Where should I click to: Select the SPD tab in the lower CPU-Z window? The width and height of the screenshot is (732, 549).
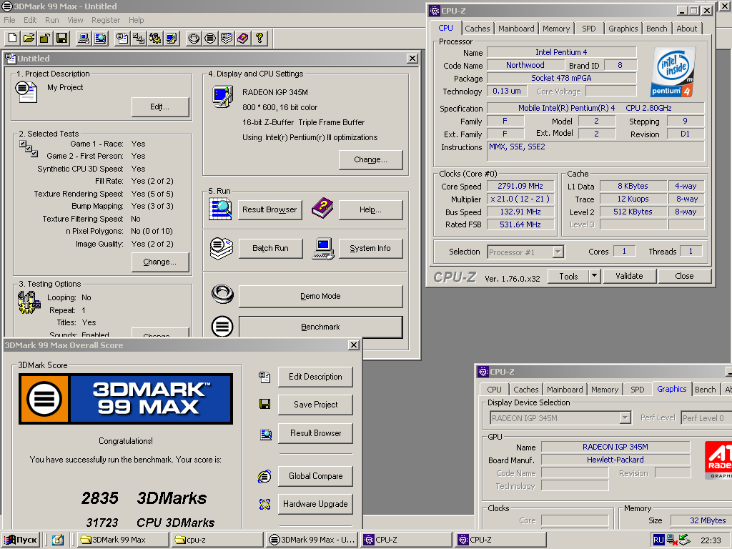(637, 390)
